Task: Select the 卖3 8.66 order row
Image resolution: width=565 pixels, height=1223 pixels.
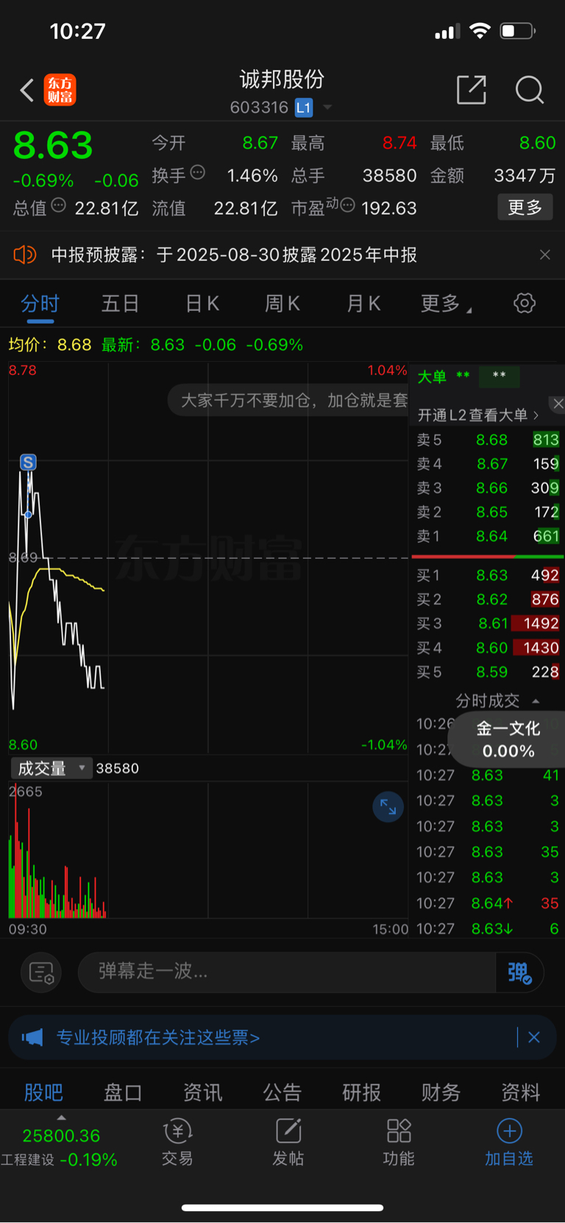Action: (487, 488)
